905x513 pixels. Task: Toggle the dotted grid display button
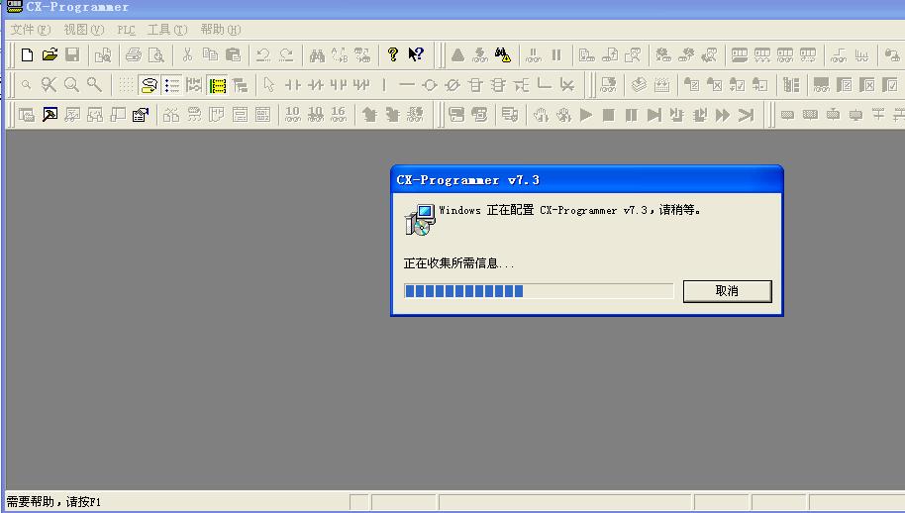(x=127, y=85)
